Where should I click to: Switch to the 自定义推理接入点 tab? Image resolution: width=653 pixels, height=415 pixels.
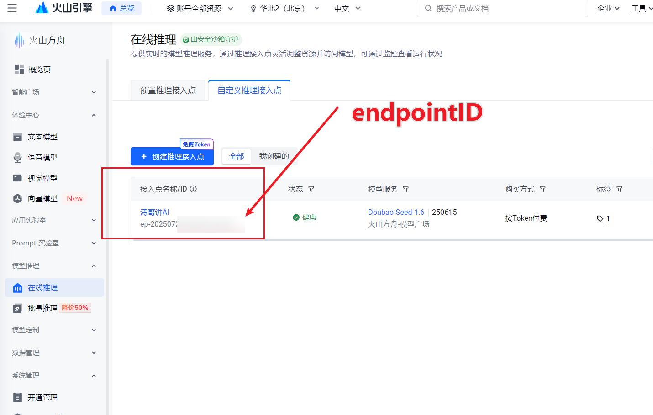coord(249,90)
